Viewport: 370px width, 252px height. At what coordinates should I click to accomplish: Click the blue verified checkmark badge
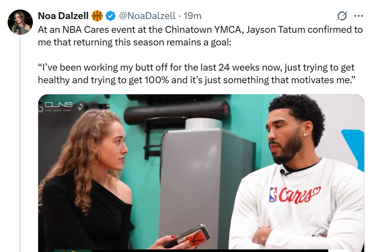point(111,16)
